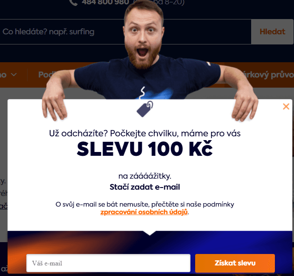Click the phone number 484 800 980
The image size is (294, 276).
(x=105, y=2)
